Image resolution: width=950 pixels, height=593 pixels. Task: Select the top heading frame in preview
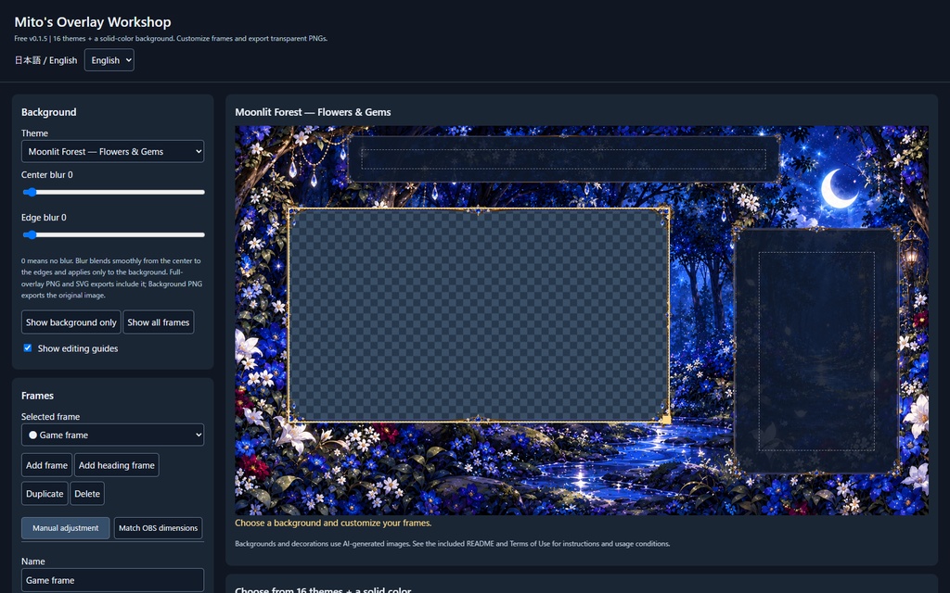click(563, 159)
